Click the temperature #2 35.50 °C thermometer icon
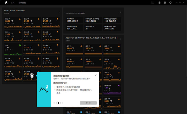Viewport: 187px width, 114px height. pyautogui.click(x=100, y=46)
